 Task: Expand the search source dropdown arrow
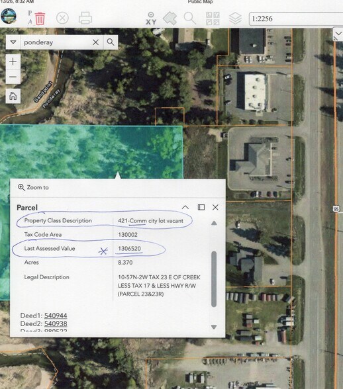tap(13, 42)
